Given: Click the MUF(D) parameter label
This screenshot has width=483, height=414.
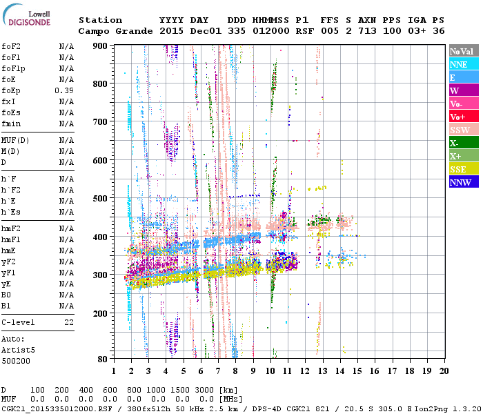Looking at the screenshot, I should (x=15, y=141).
